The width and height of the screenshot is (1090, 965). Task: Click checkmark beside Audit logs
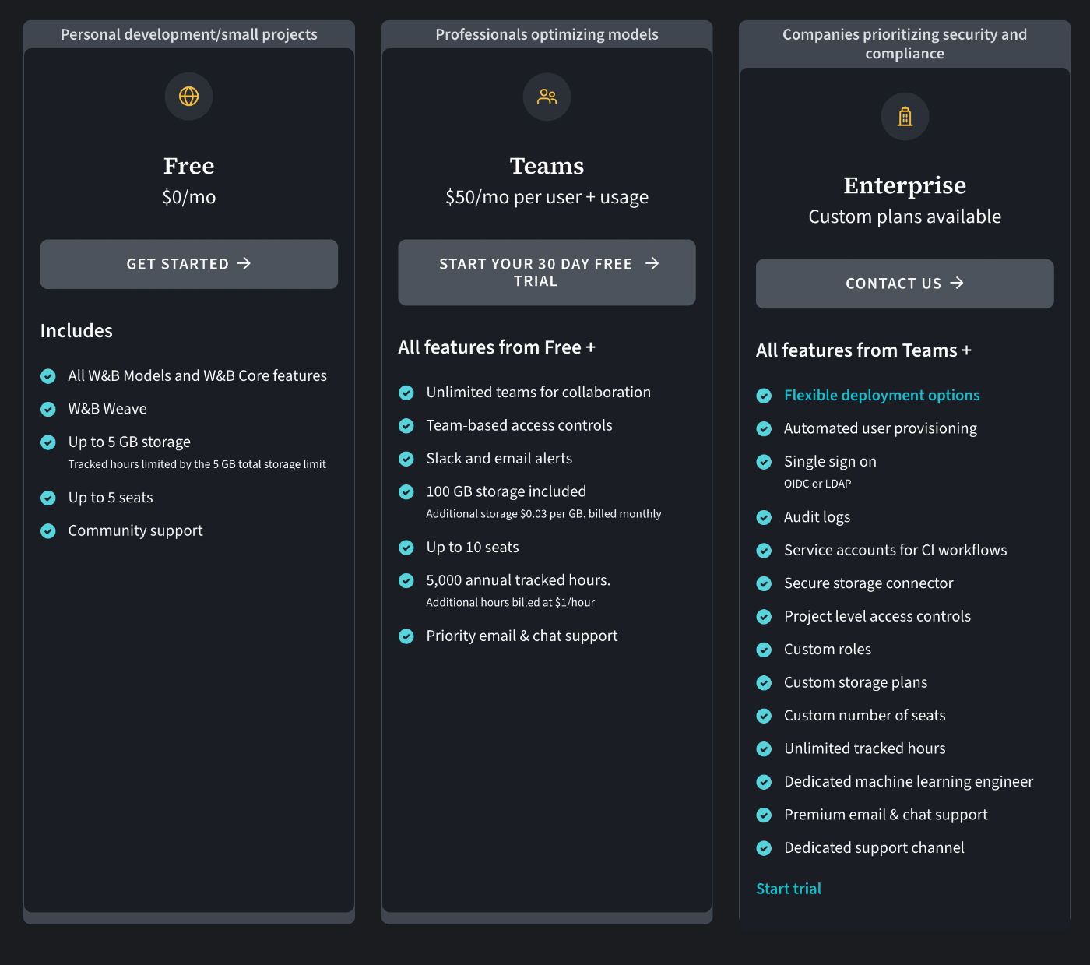pyautogui.click(x=765, y=517)
